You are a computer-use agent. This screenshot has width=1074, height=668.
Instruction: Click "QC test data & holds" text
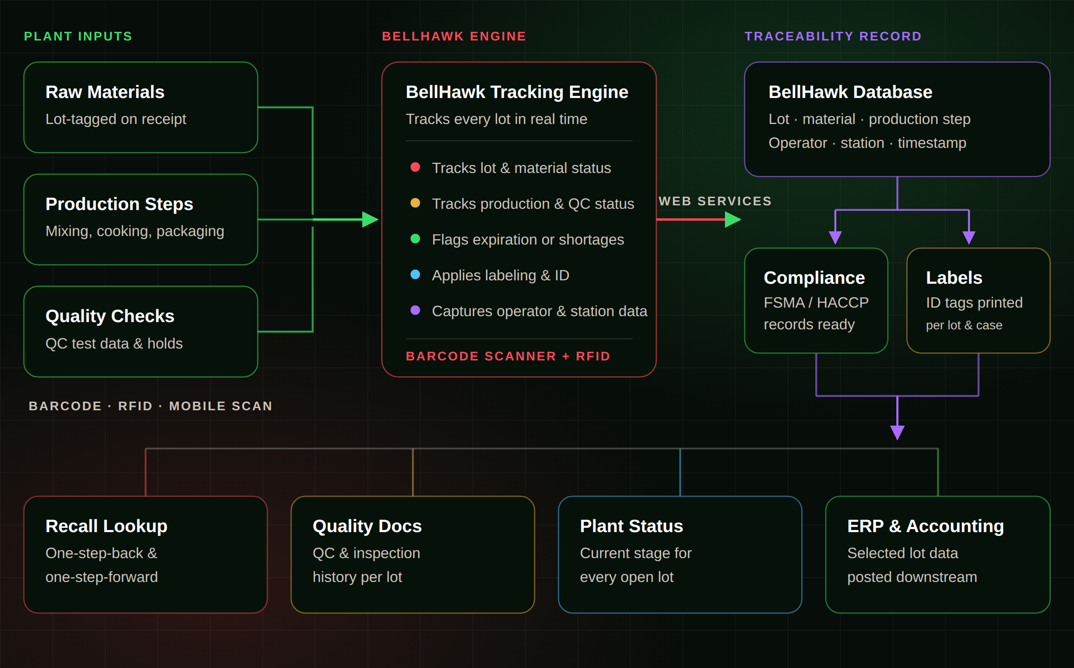point(114,344)
